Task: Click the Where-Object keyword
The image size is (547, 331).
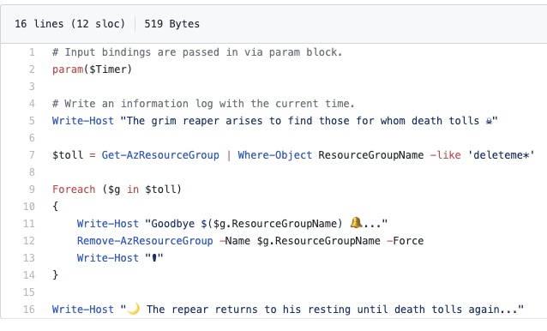Action: pyautogui.click(x=275, y=155)
